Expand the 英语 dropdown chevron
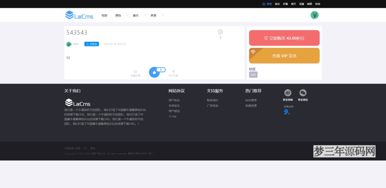386x188 pixels. [163, 15]
